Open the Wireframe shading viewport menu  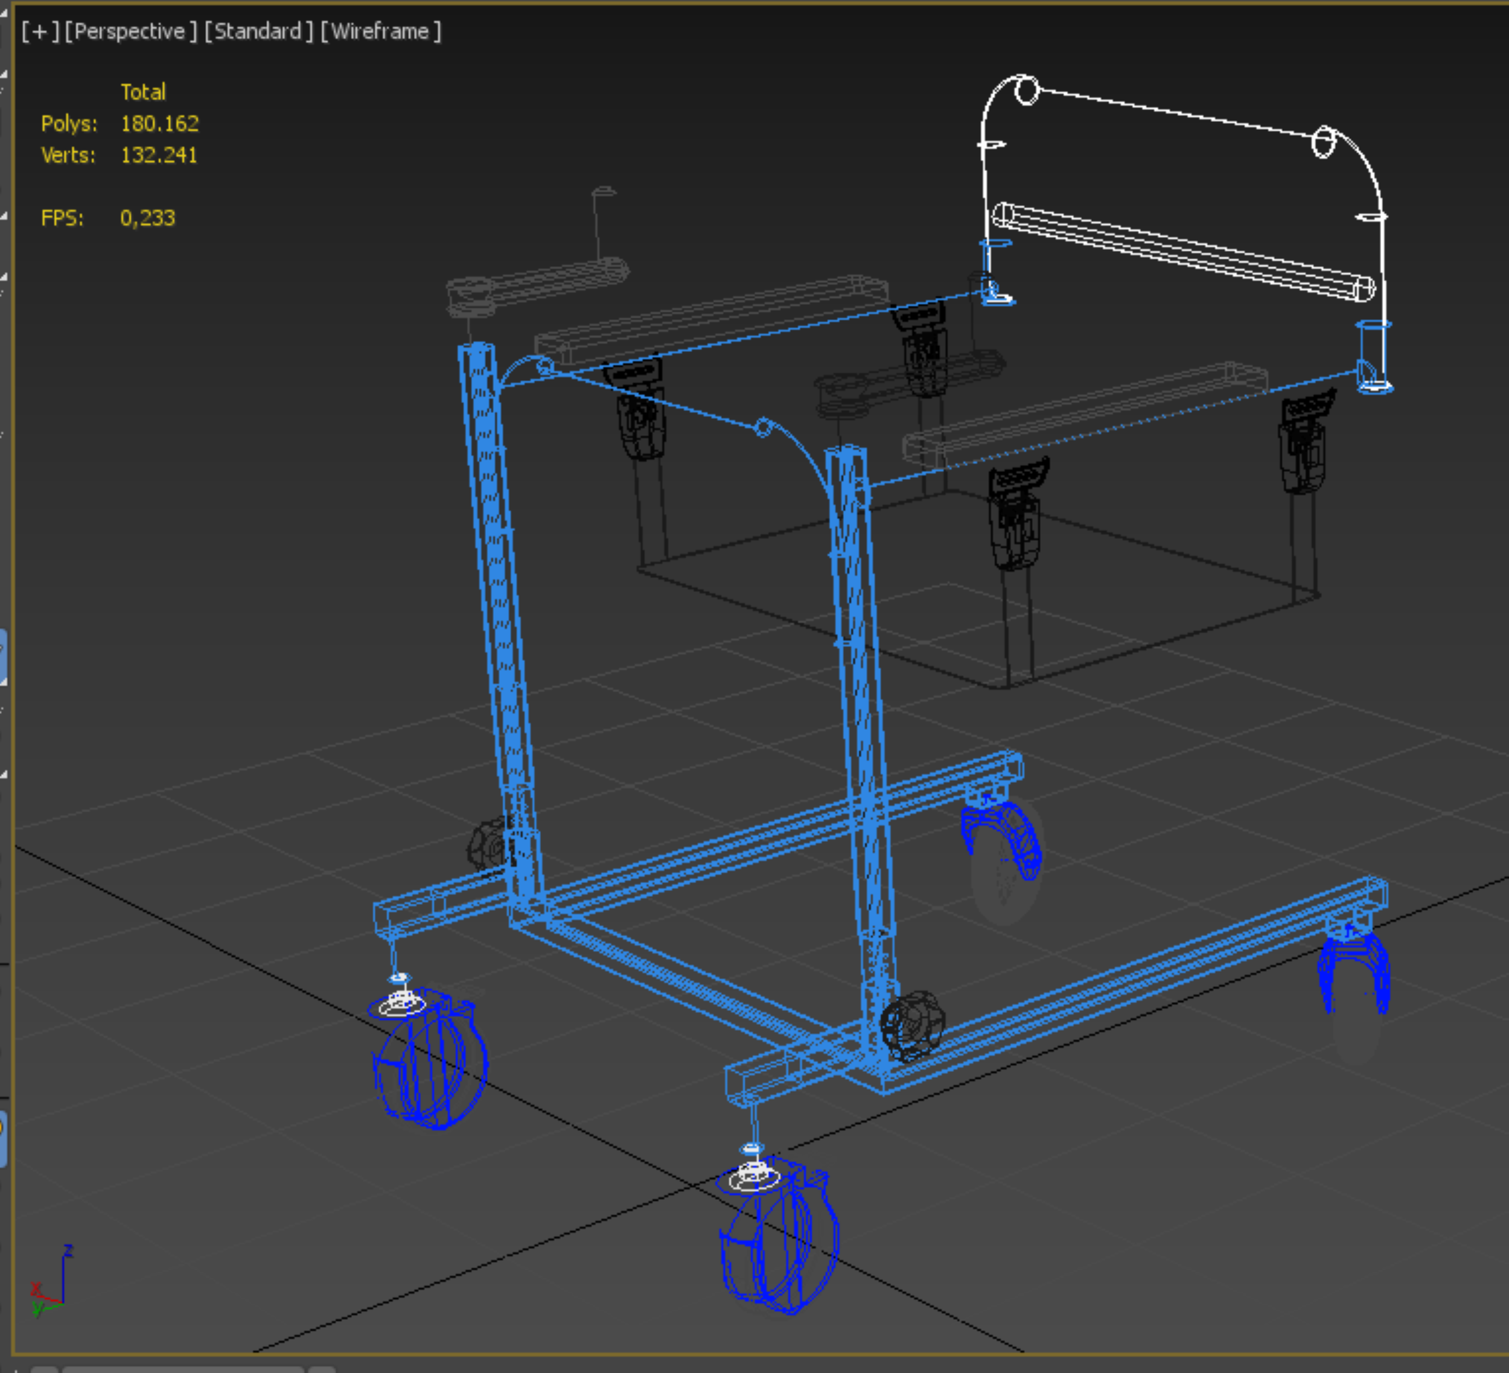click(380, 31)
